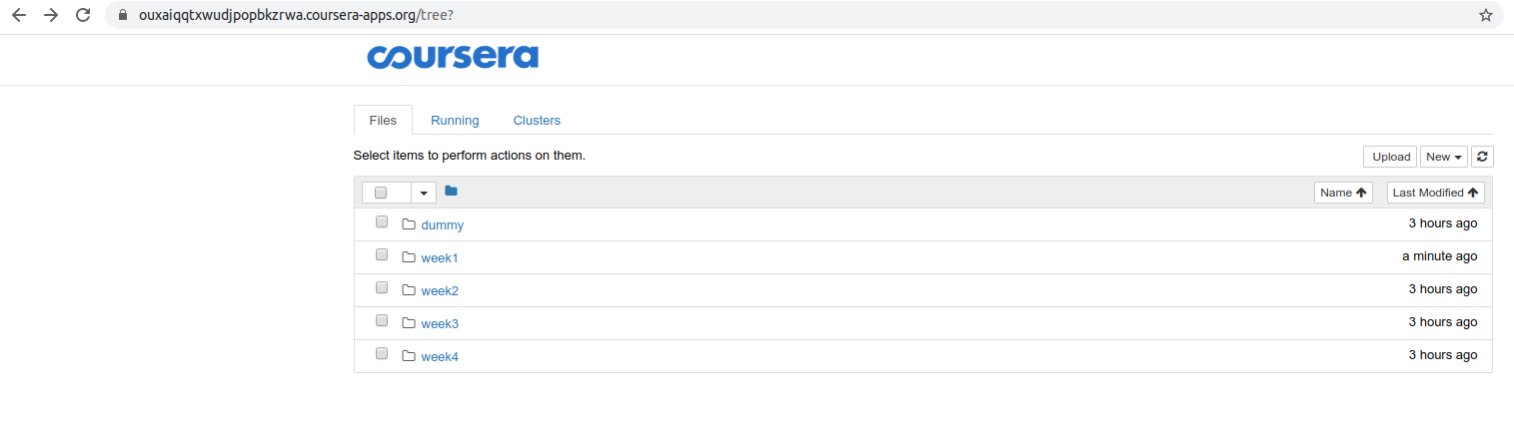Screen dimensions: 1514x425
Task: Open the week4 folder link
Action: [440, 357]
